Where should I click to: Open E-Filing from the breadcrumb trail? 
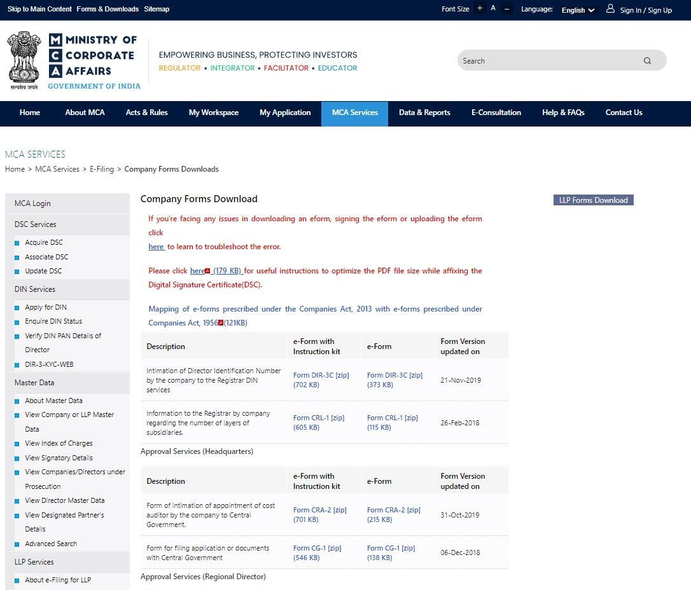coord(102,169)
